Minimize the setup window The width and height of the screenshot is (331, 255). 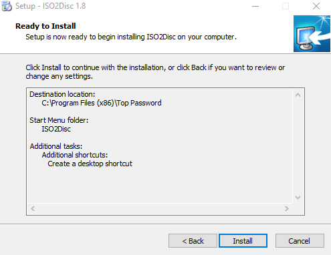pyautogui.click(x=255, y=6)
